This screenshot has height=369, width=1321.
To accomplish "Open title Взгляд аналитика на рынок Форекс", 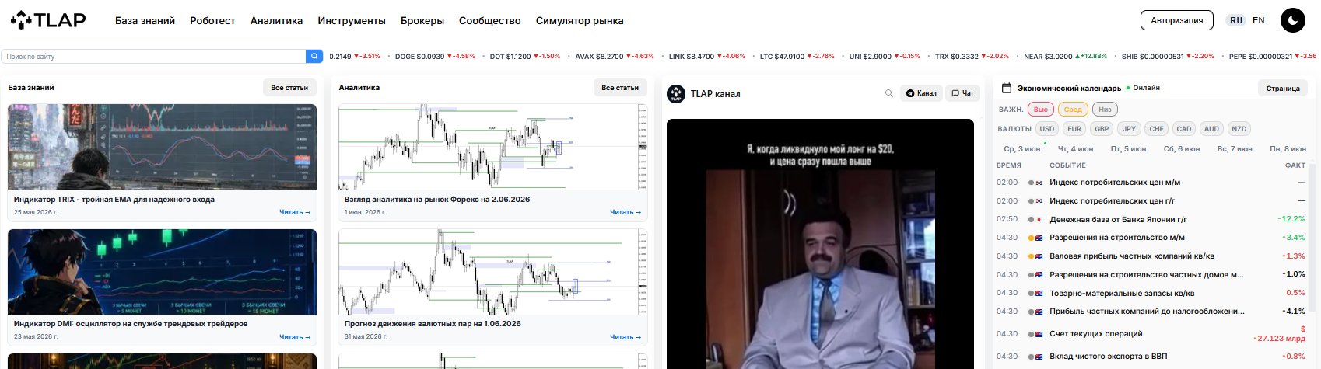I will pos(437,200).
